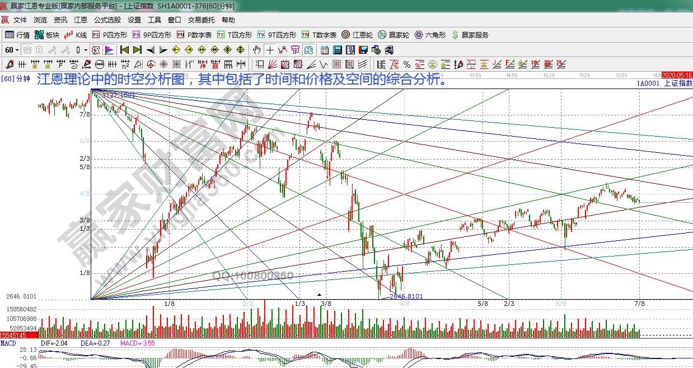Toggle the crosshair cursor tool
693x368 pixels.
click(x=271, y=50)
